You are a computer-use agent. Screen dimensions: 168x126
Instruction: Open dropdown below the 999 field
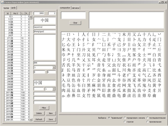54,67
